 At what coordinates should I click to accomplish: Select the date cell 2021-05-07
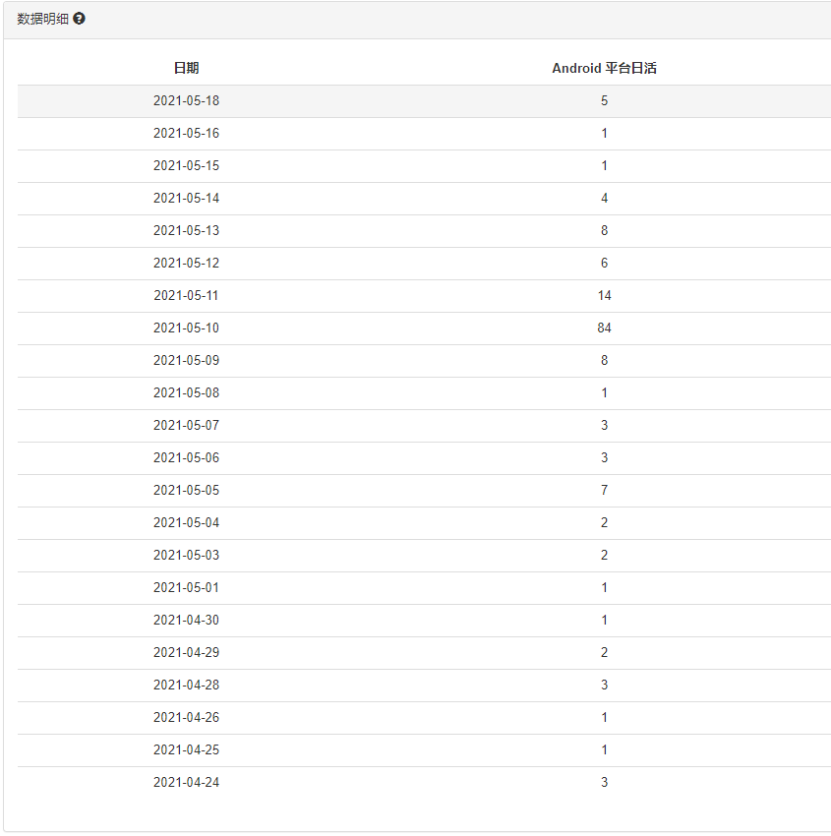(x=186, y=426)
